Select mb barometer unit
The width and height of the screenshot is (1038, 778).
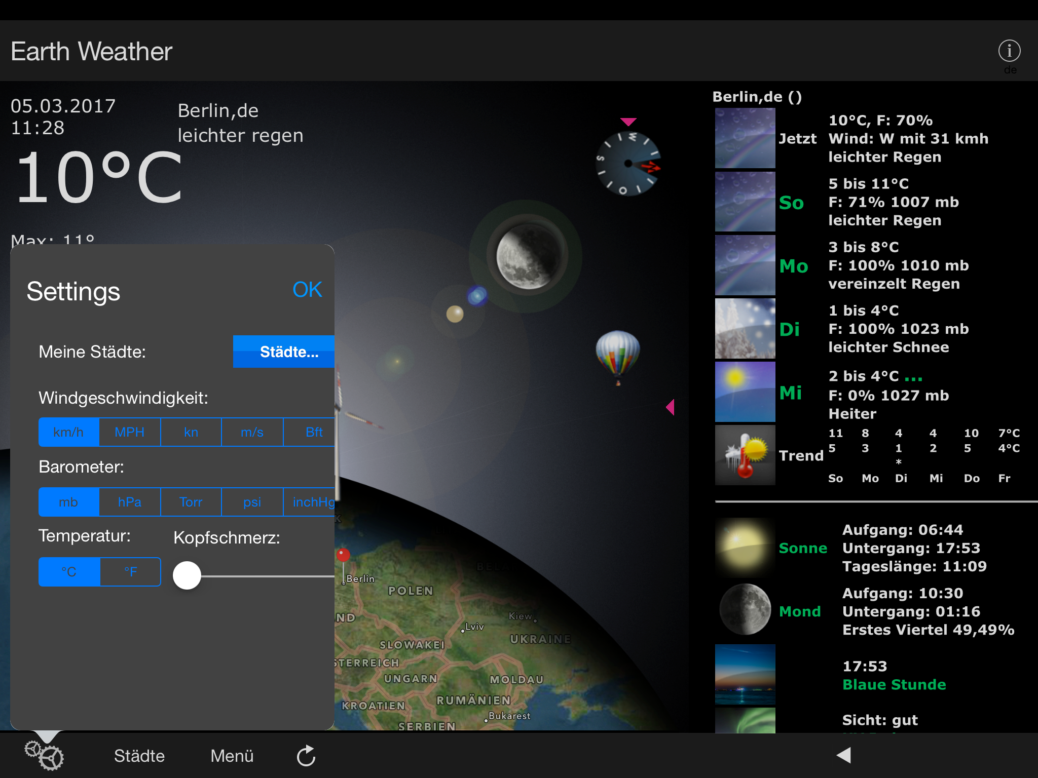click(69, 502)
